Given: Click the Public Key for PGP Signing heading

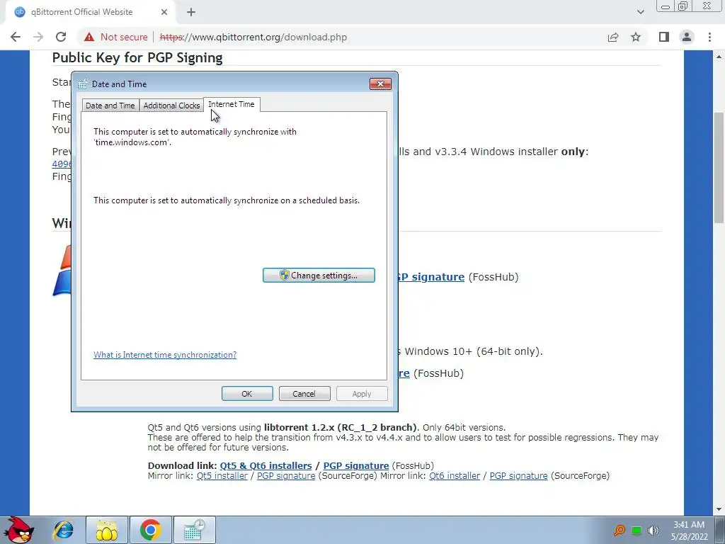Looking at the screenshot, I should click(x=137, y=57).
